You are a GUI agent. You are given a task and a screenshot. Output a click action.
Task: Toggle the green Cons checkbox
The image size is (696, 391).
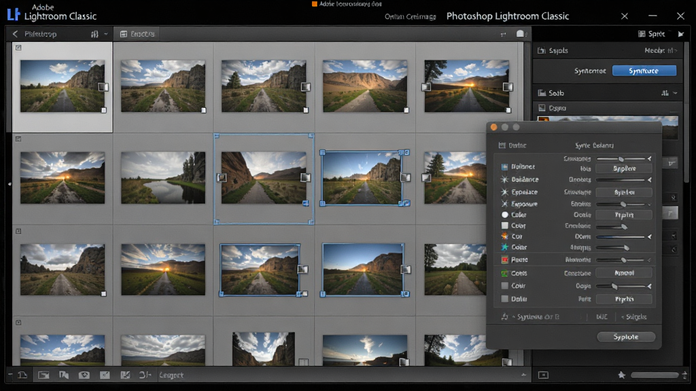(x=505, y=274)
